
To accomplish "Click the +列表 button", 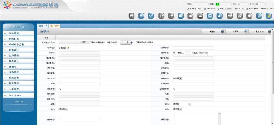I will (x=212, y=31).
